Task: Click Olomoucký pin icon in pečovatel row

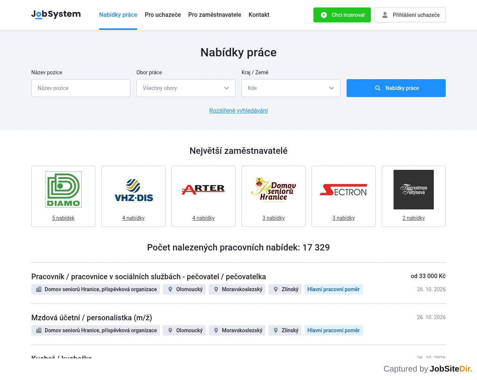Action: pos(170,289)
